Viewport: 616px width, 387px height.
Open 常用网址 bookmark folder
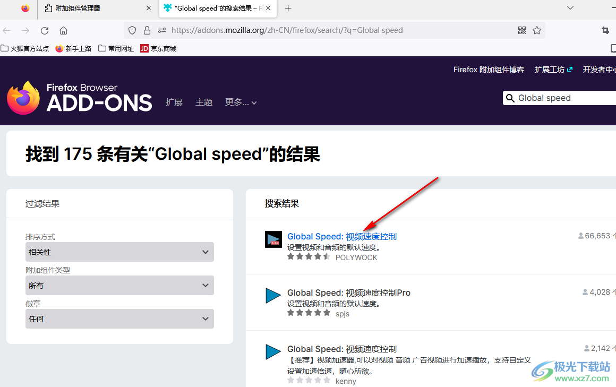point(116,48)
